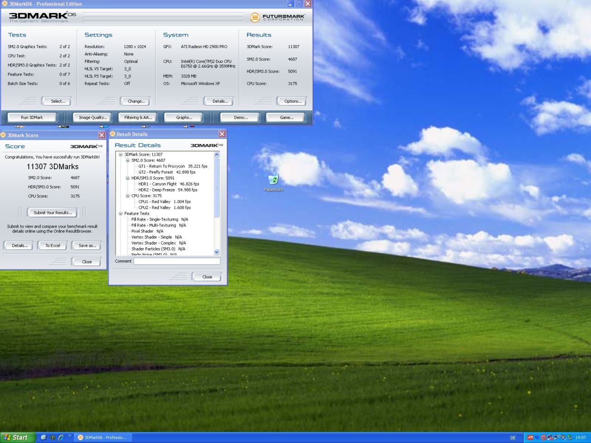Close the 3DMark Score window
The width and height of the screenshot is (591, 443).
pyautogui.click(x=102, y=135)
